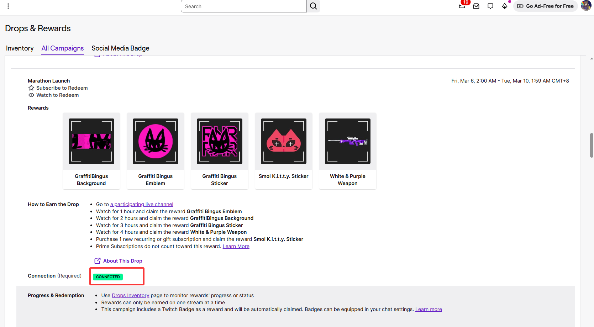Click inside the Search input field
Image resolution: width=594 pixels, height=327 pixels.
[x=244, y=6]
